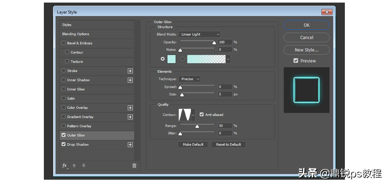Add another Drop Shadow with plus icon
387x184 pixels.
(x=130, y=144)
